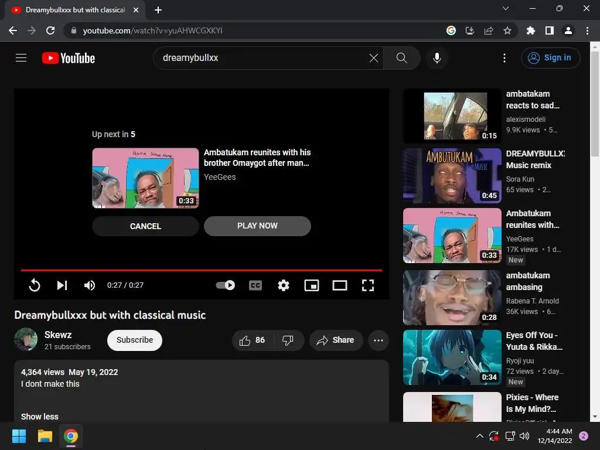The height and width of the screenshot is (450, 600).
Task: Subscribe to the Skewz channel
Action: (135, 340)
